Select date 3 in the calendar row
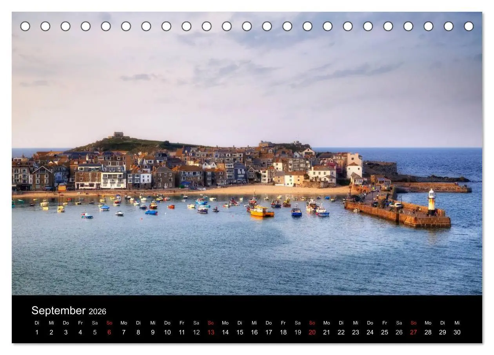 coord(66,332)
